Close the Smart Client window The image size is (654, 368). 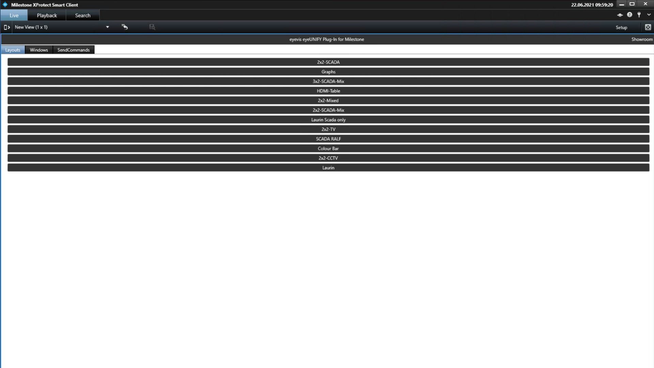click(645, 4)
